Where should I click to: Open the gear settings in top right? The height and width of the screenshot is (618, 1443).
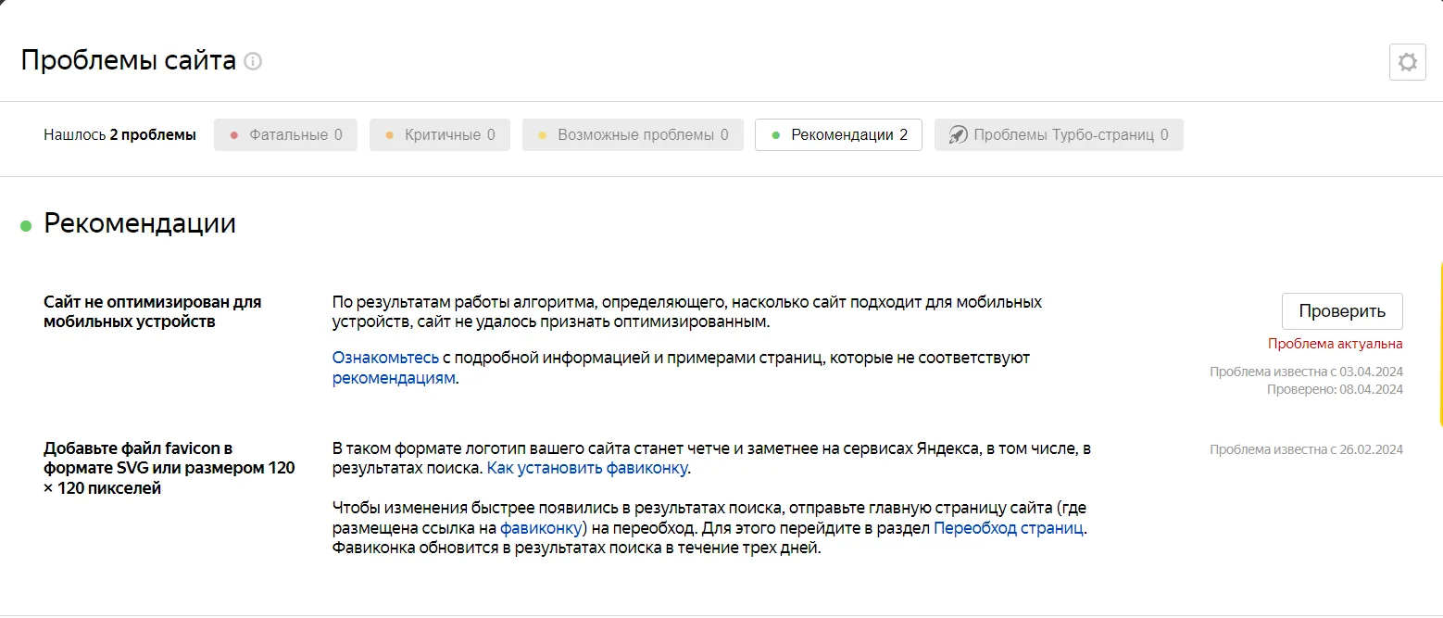click(1407, 62)
